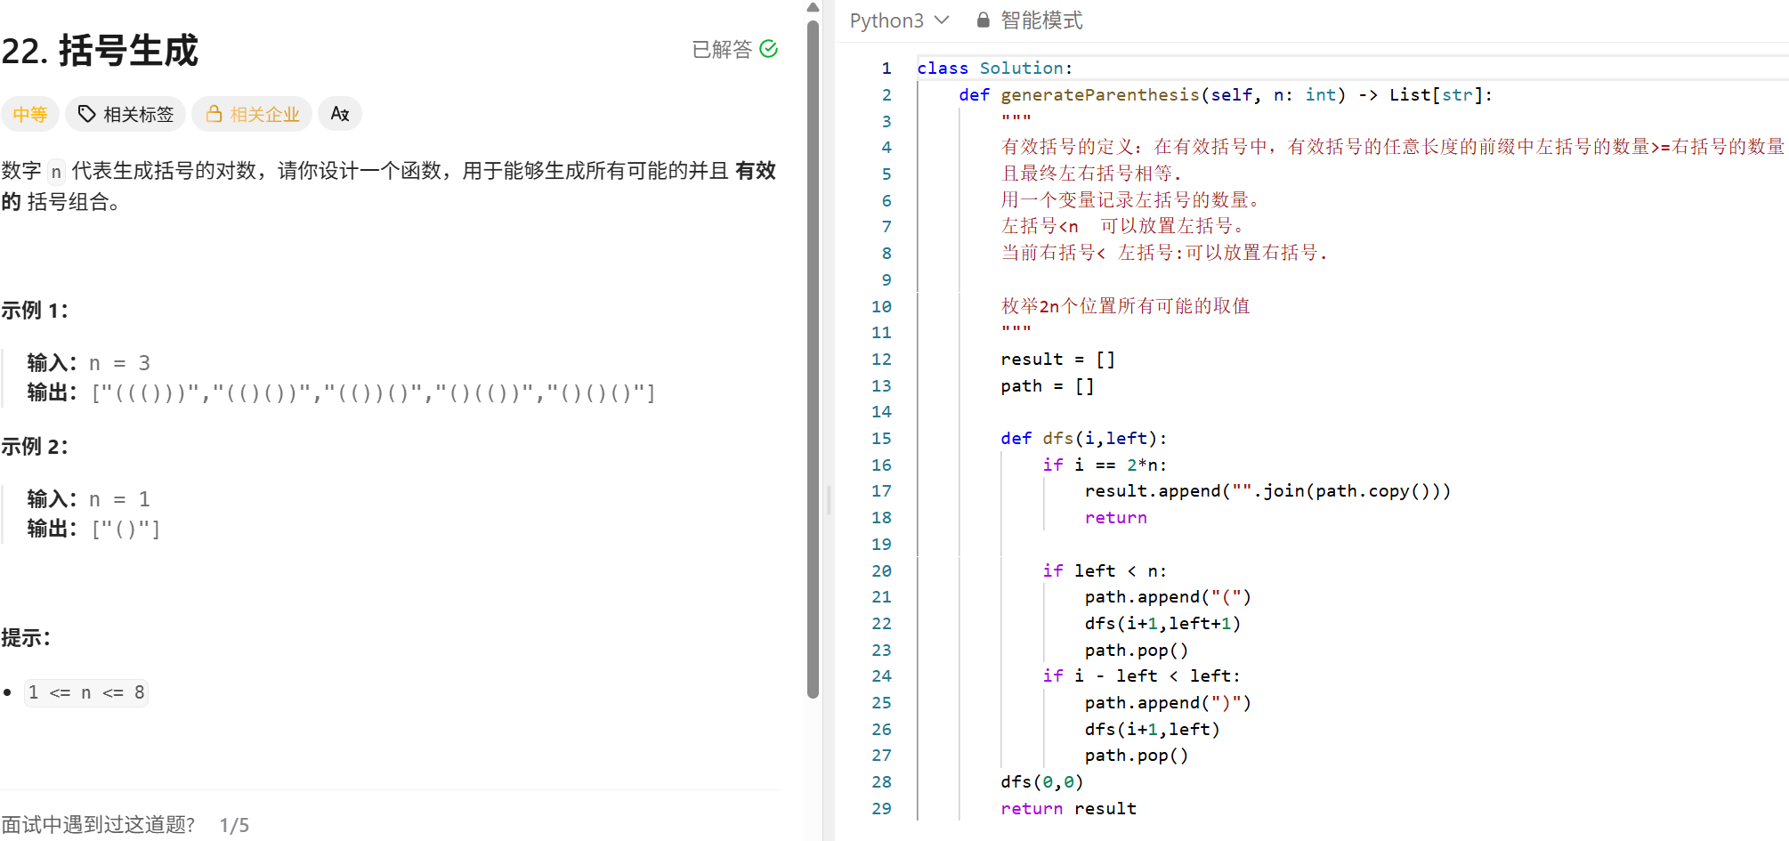Click the 'path = []' code line
The height and width of the screenshot is (841, 1789).
1047,386
